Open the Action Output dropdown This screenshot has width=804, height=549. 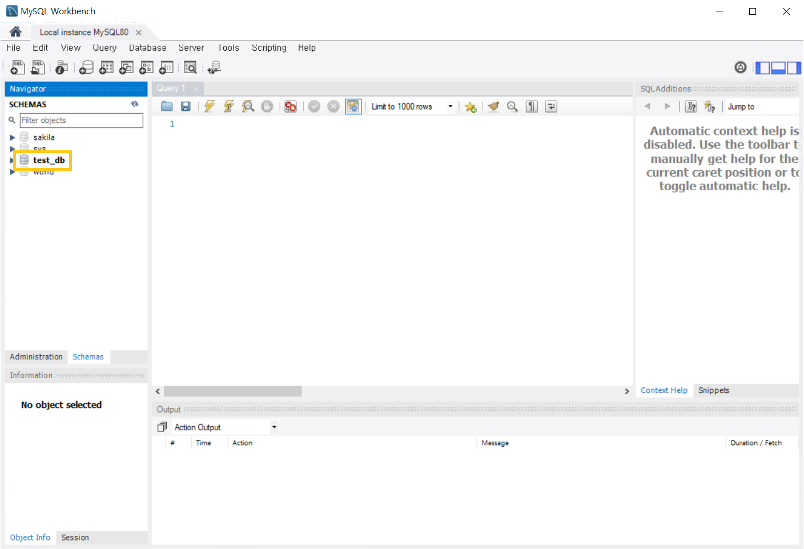[274, 427]
